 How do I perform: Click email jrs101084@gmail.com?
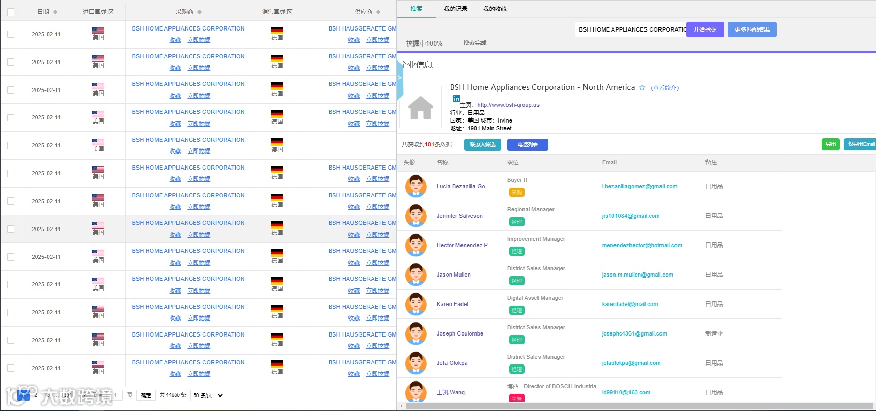631,216
